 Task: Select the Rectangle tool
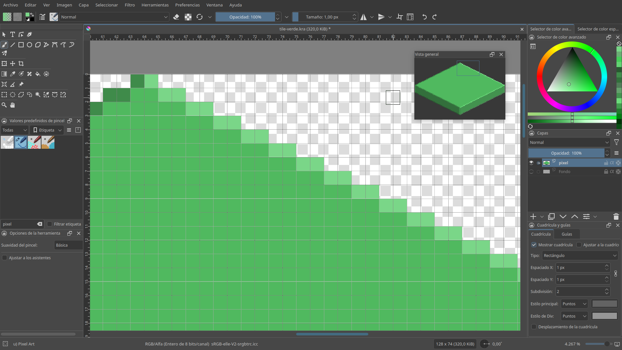coord(21,45)
